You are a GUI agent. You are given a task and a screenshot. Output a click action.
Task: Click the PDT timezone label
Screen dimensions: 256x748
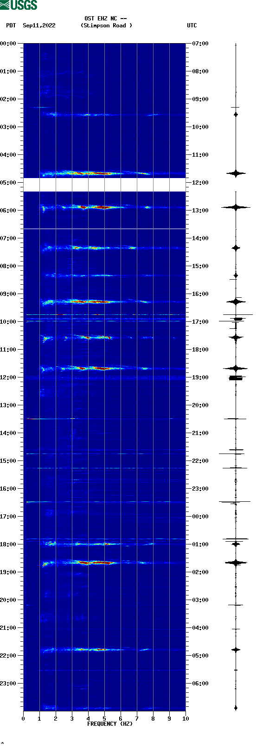[x=11, y=26]
